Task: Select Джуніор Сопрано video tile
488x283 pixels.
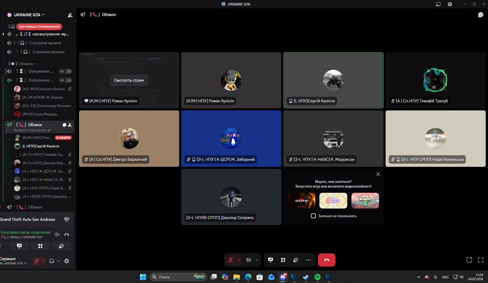Action: [231, 197]
